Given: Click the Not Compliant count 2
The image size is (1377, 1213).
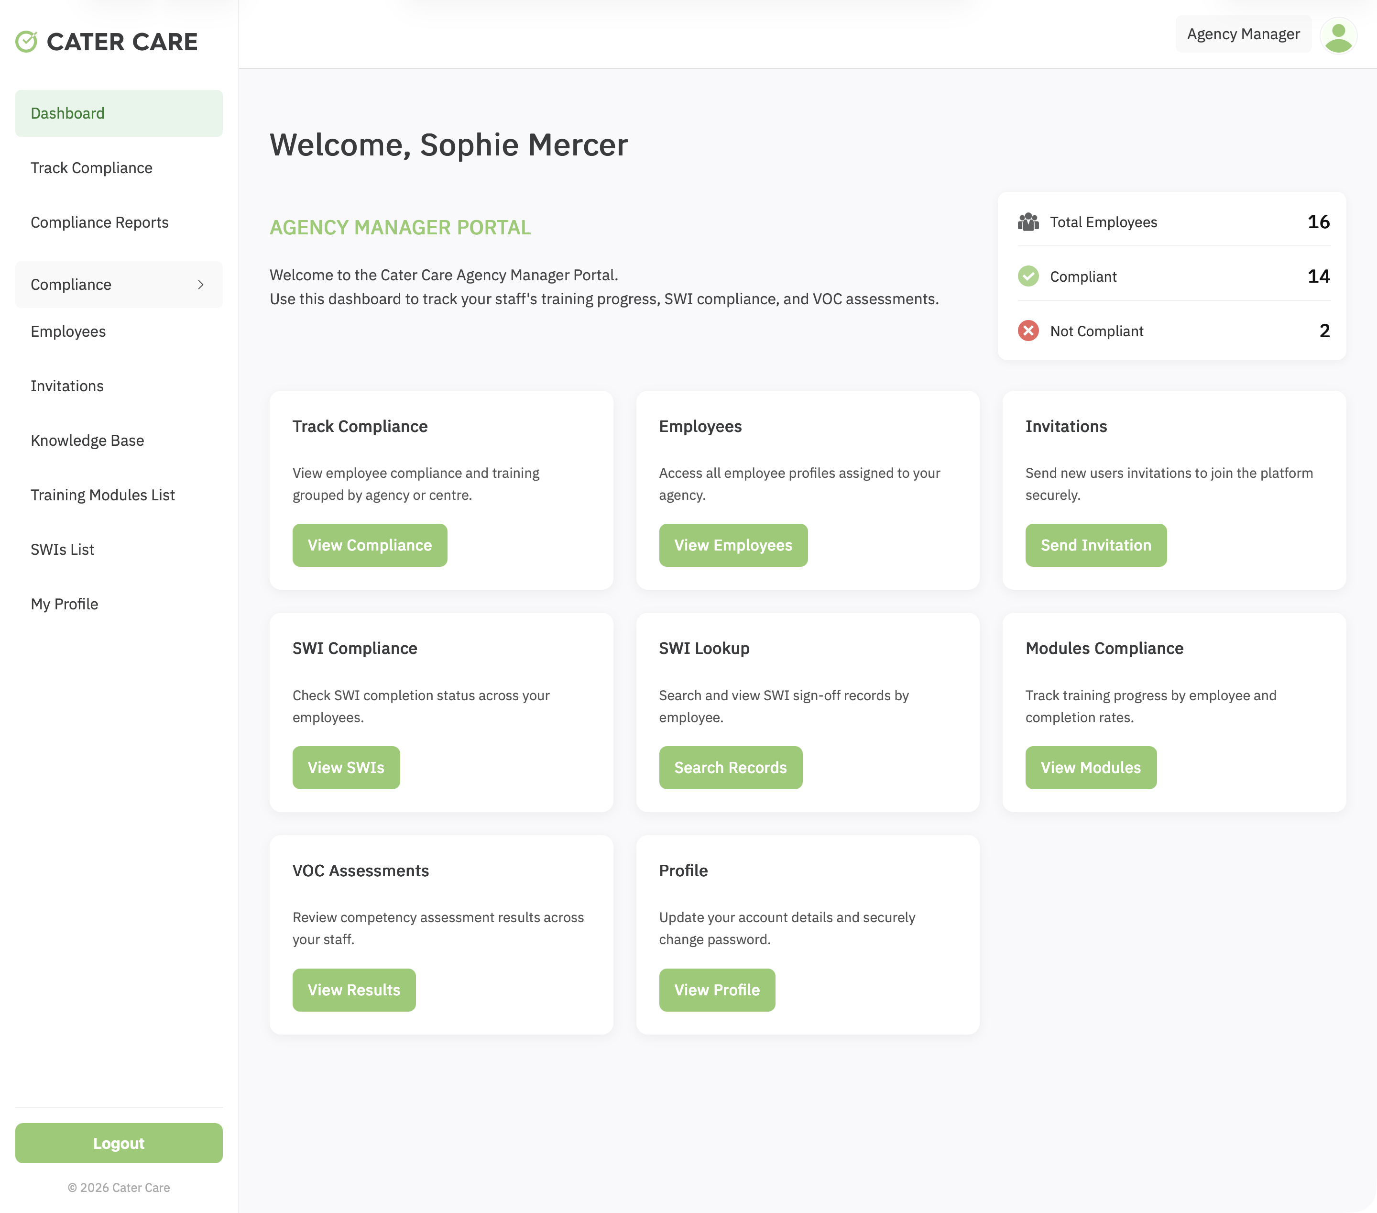Looking at the screenshot, I should tap(1324, 331).
